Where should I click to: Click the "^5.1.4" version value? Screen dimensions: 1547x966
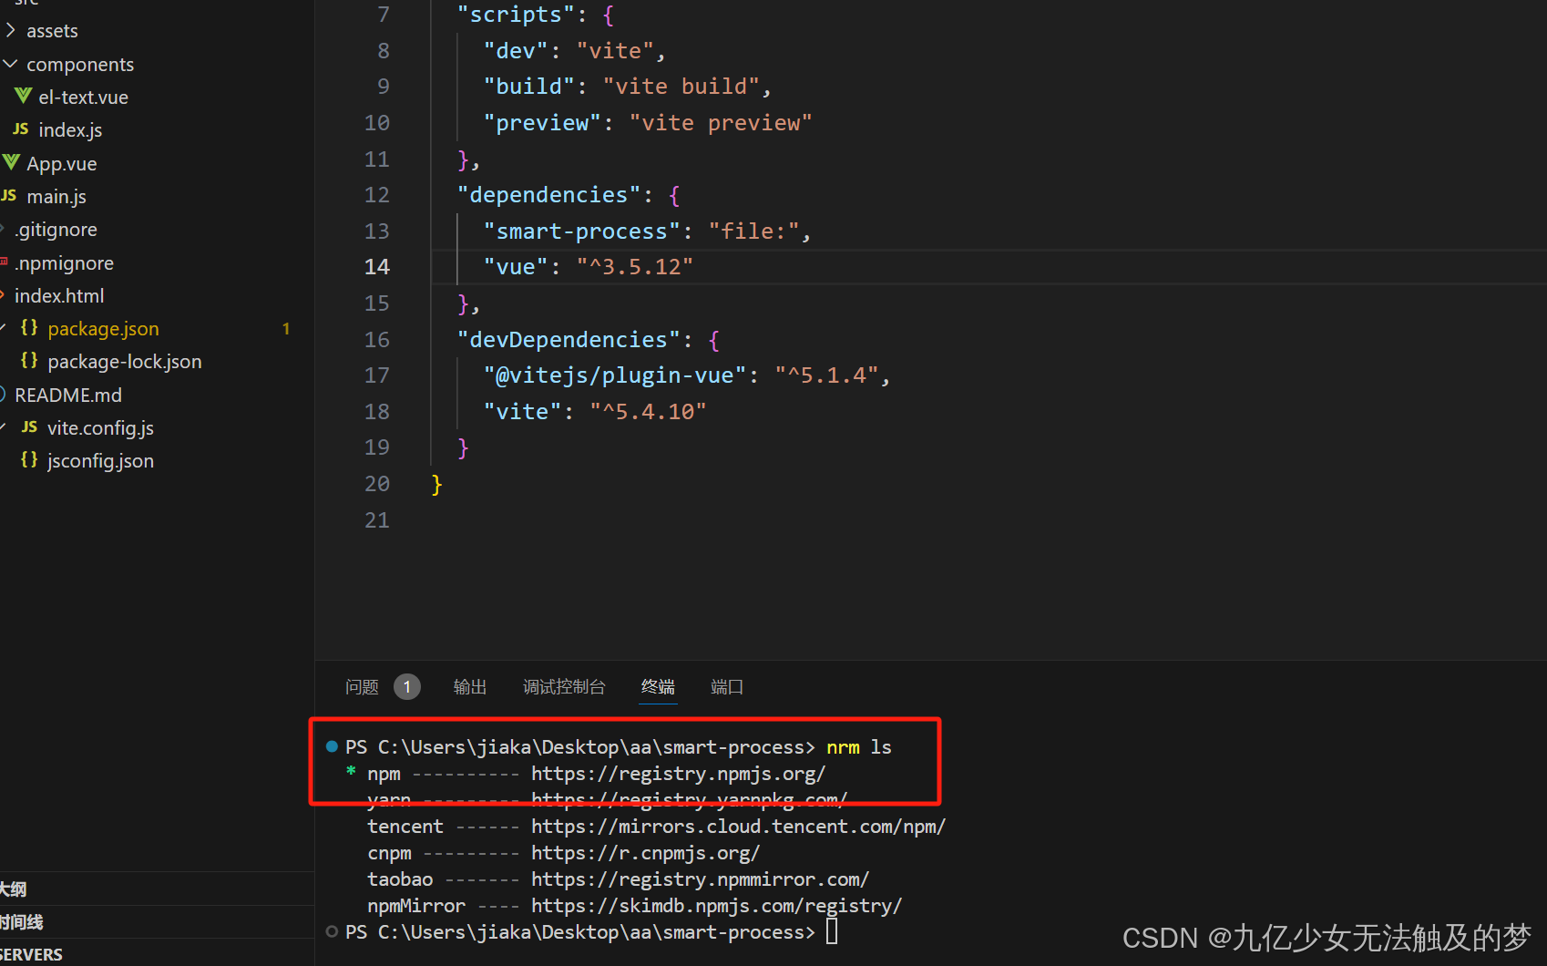point(826,375)
